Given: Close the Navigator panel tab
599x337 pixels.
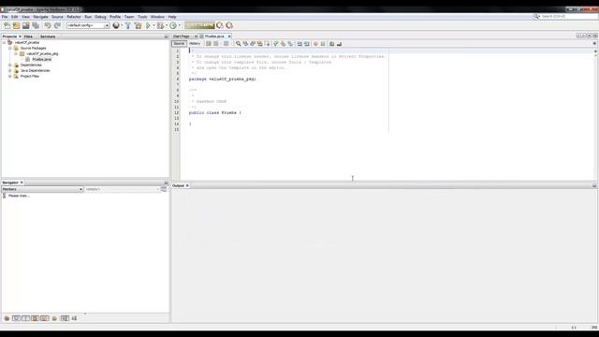Looking at the screenshot, I should point(22,183).
